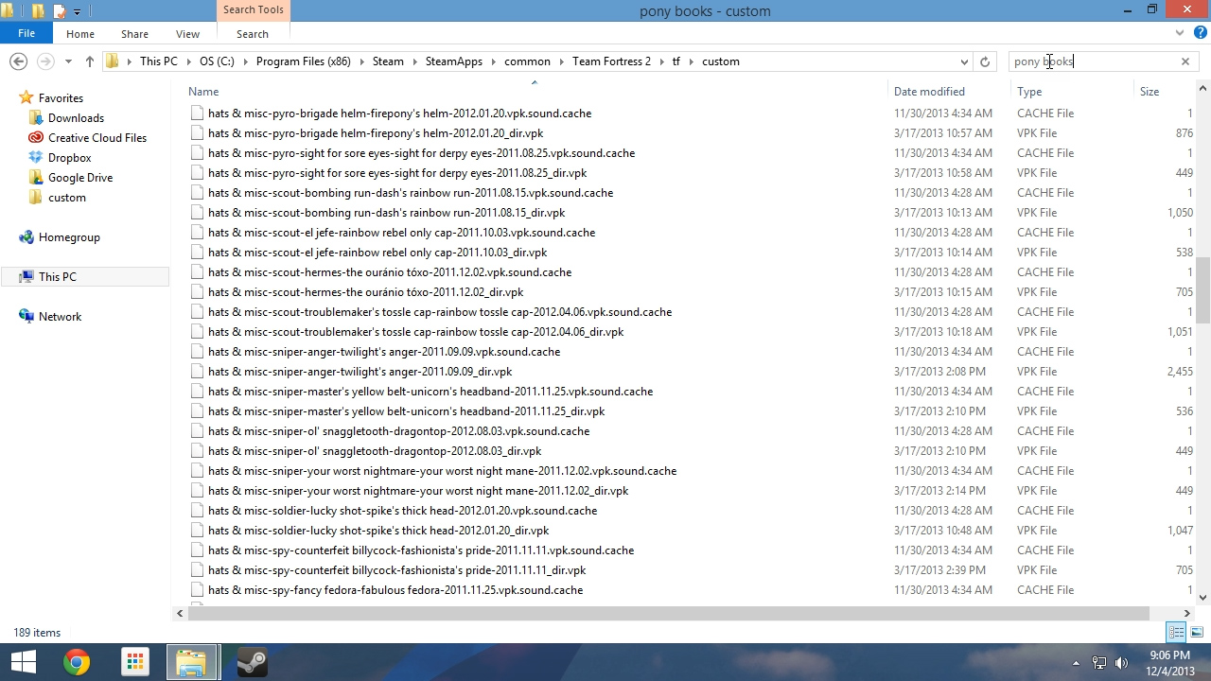Open the recent locations dropdown
Image resolution: width=1211 pixels, height=681 pixels.
68,61
